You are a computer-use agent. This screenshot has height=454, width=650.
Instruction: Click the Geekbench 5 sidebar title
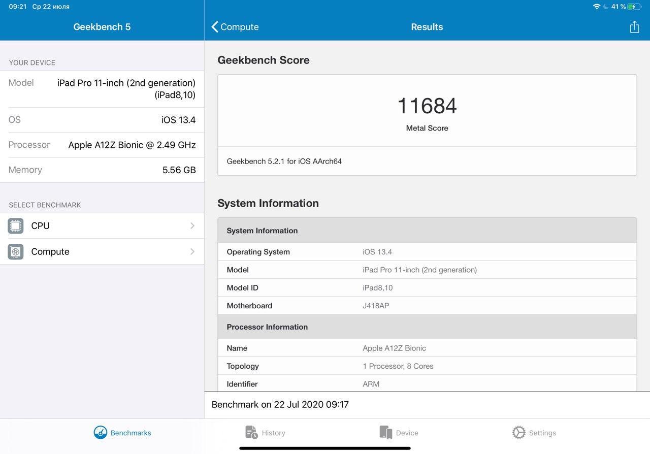(x=102, y=27)
